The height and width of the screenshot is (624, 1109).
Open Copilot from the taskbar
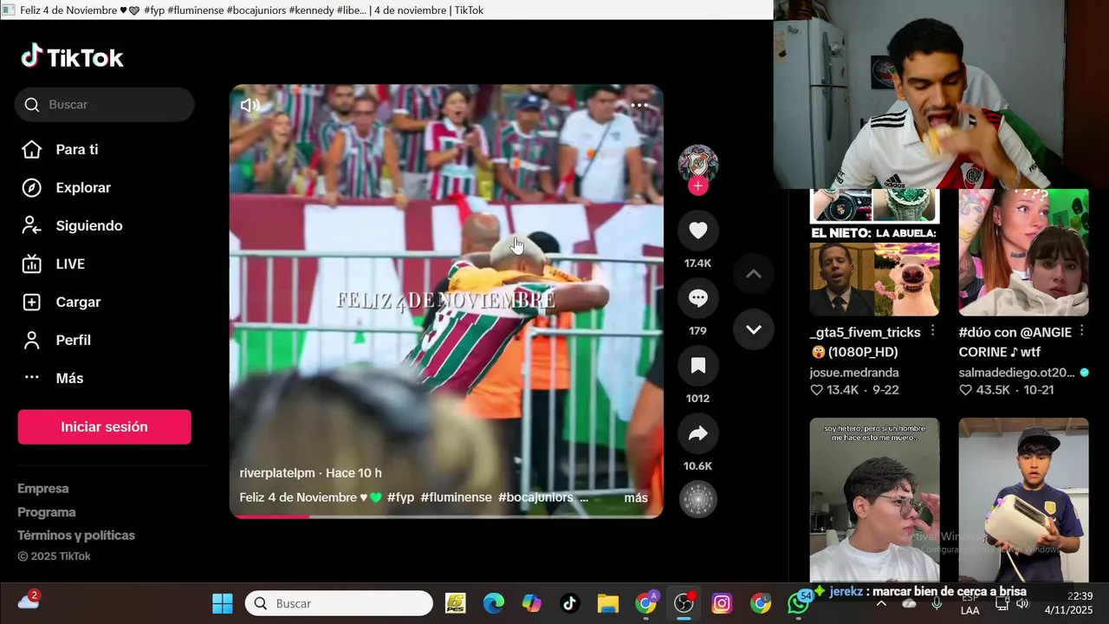click(532, 603)
